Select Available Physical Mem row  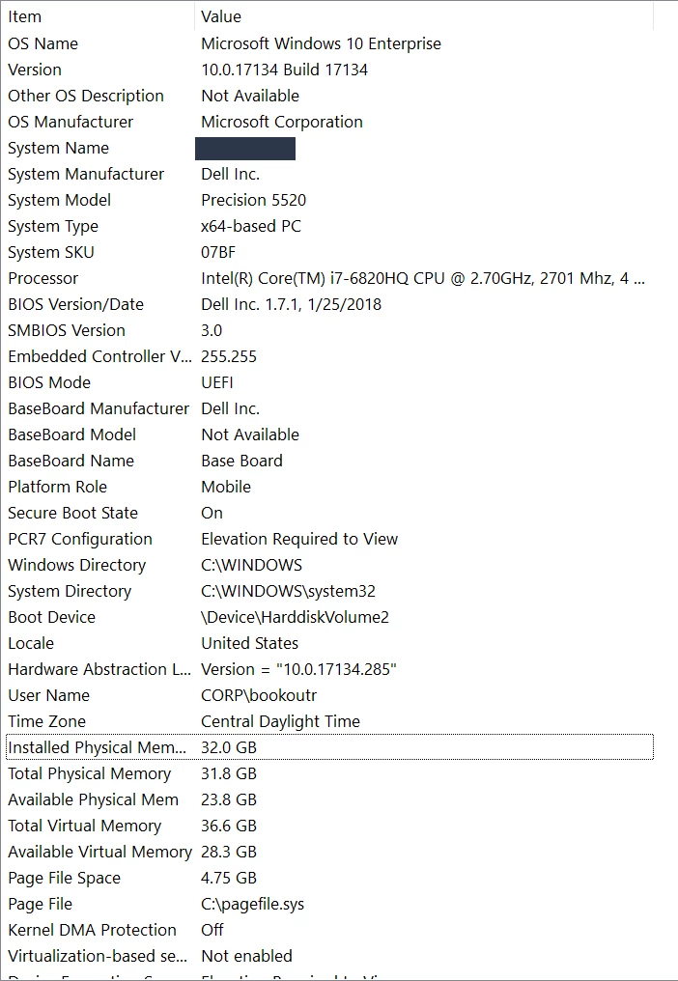click(330, 799)
